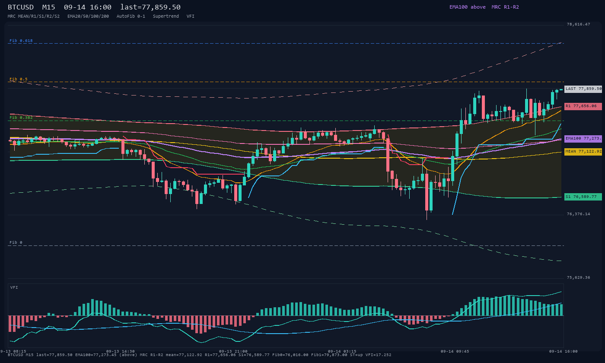Image resolution: width=605 pixels, height=363 pixels.
Task: Click the purple EMA100 above status
Action: [x=468, y=7]
